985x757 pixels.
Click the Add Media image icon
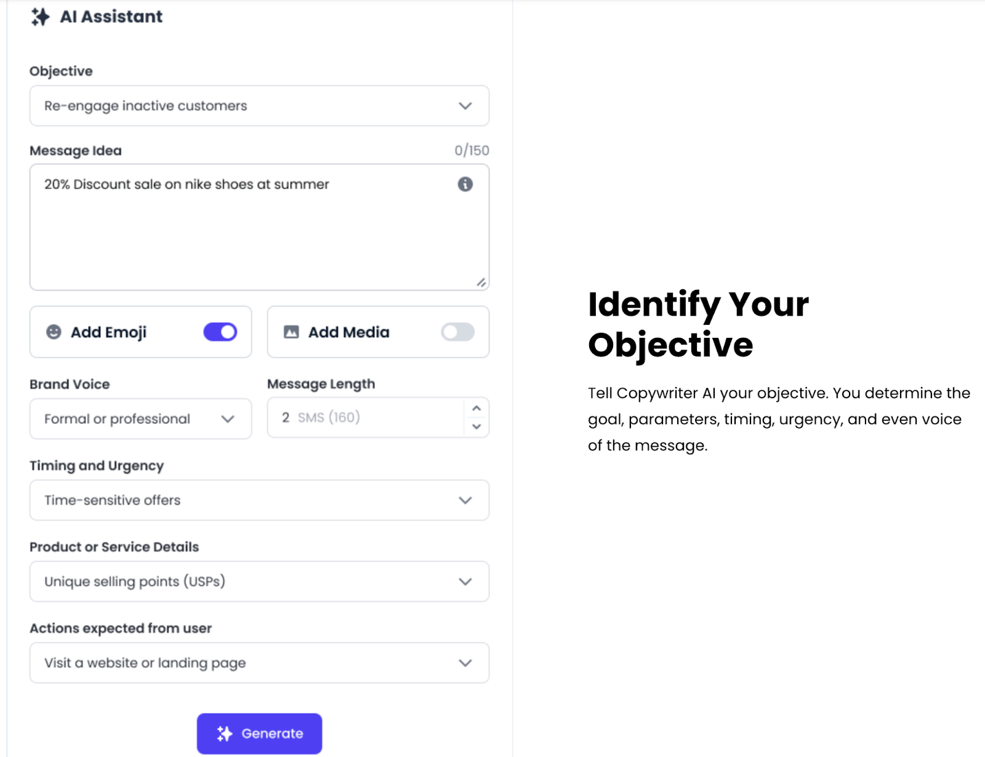tap(291, 332)
